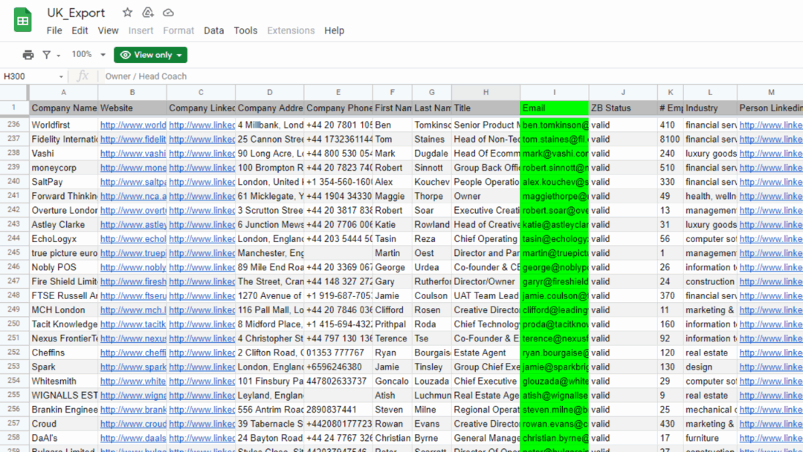Open the Cheffins website link
Image resolution: width=803 pixels, height=452 pixels.
[x=133, y=353]
